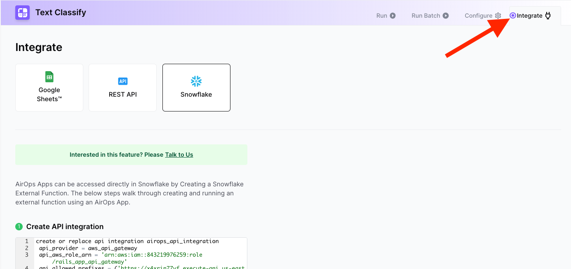The width and height of the screenshot is (571, 269).
Task: Select the Integrate tab
Action: pos(535,16)
